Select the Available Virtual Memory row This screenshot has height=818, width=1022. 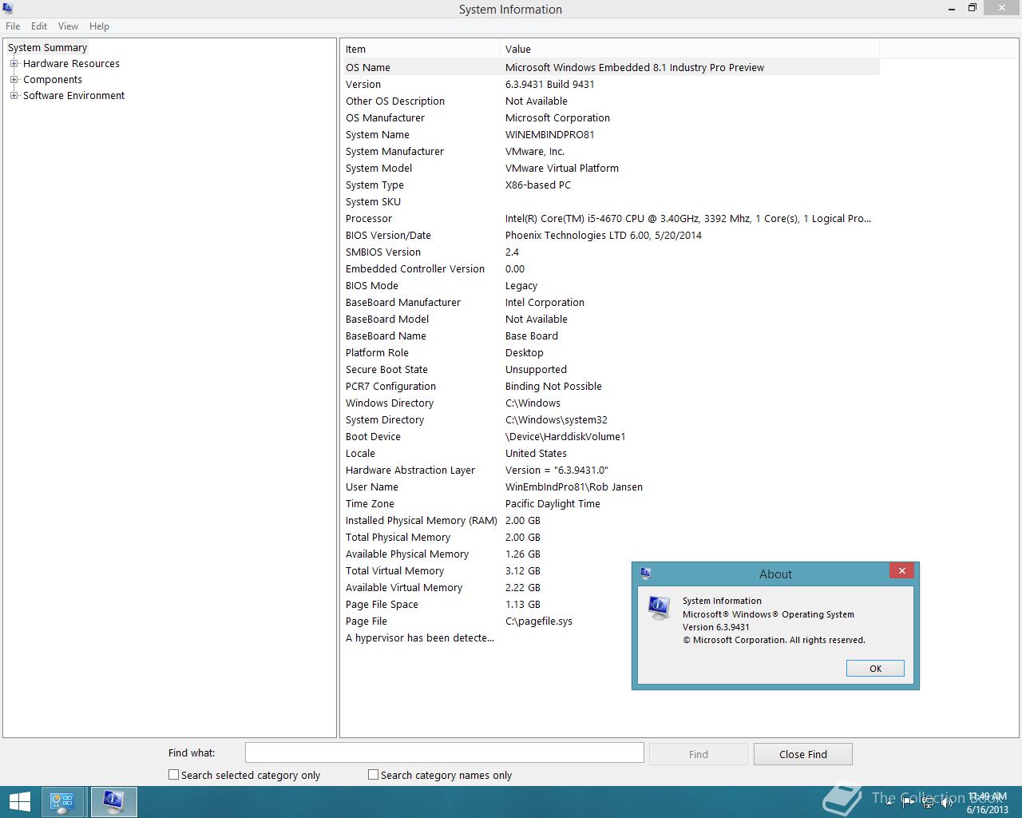tap(487, 587)
